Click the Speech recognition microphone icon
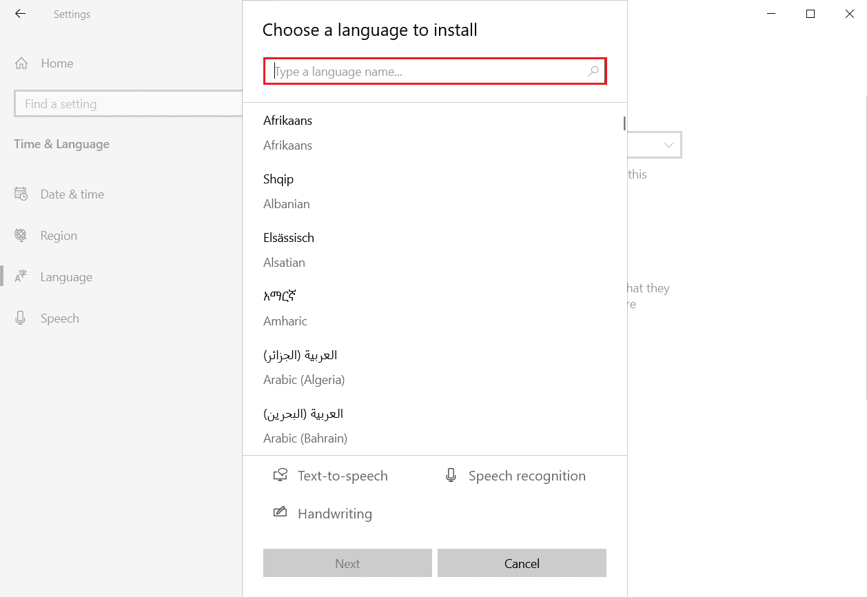 click(x=451, y=476)
